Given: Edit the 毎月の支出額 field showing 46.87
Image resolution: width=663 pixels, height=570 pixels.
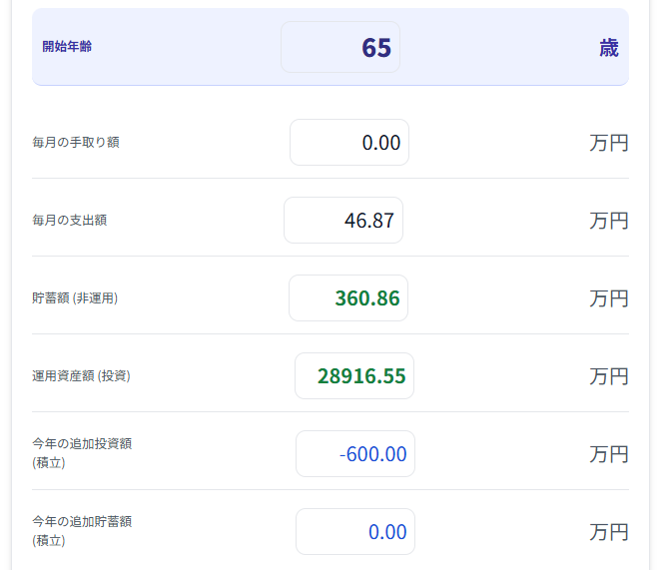Looking at the screenshot, I should tap(343, 220).
